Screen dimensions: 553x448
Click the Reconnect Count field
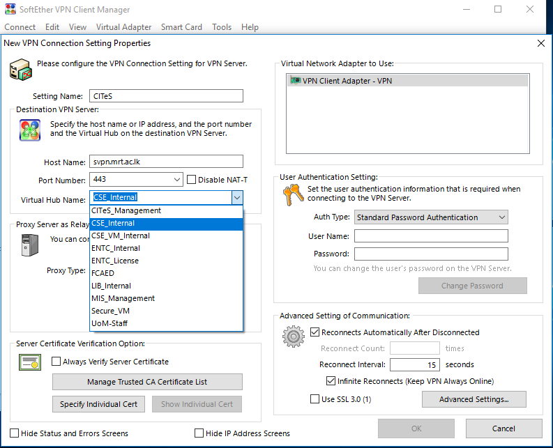[415, 348]
